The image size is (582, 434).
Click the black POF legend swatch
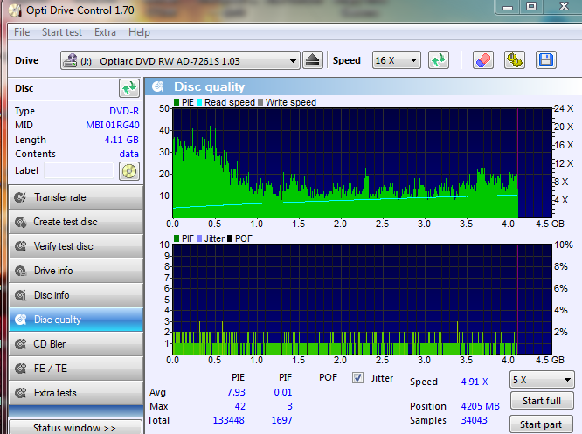(x=230, y=238)
